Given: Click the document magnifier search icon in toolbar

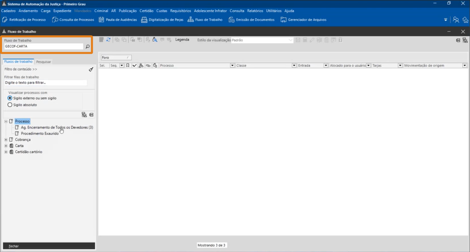Looking at the screenshot, I should 155,40.
